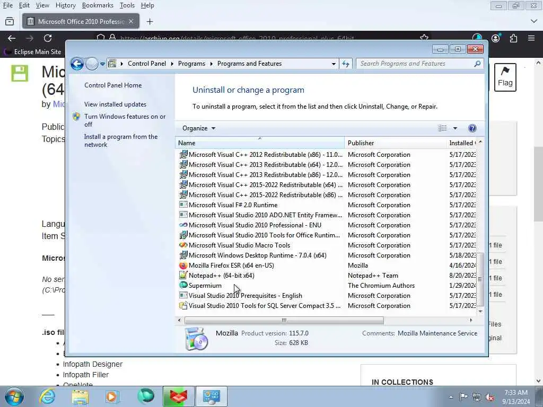Screen dimensions: 543x407
Task: List all Firefox tabs with dropdown arrow
Action: click(x=533, y=21)
